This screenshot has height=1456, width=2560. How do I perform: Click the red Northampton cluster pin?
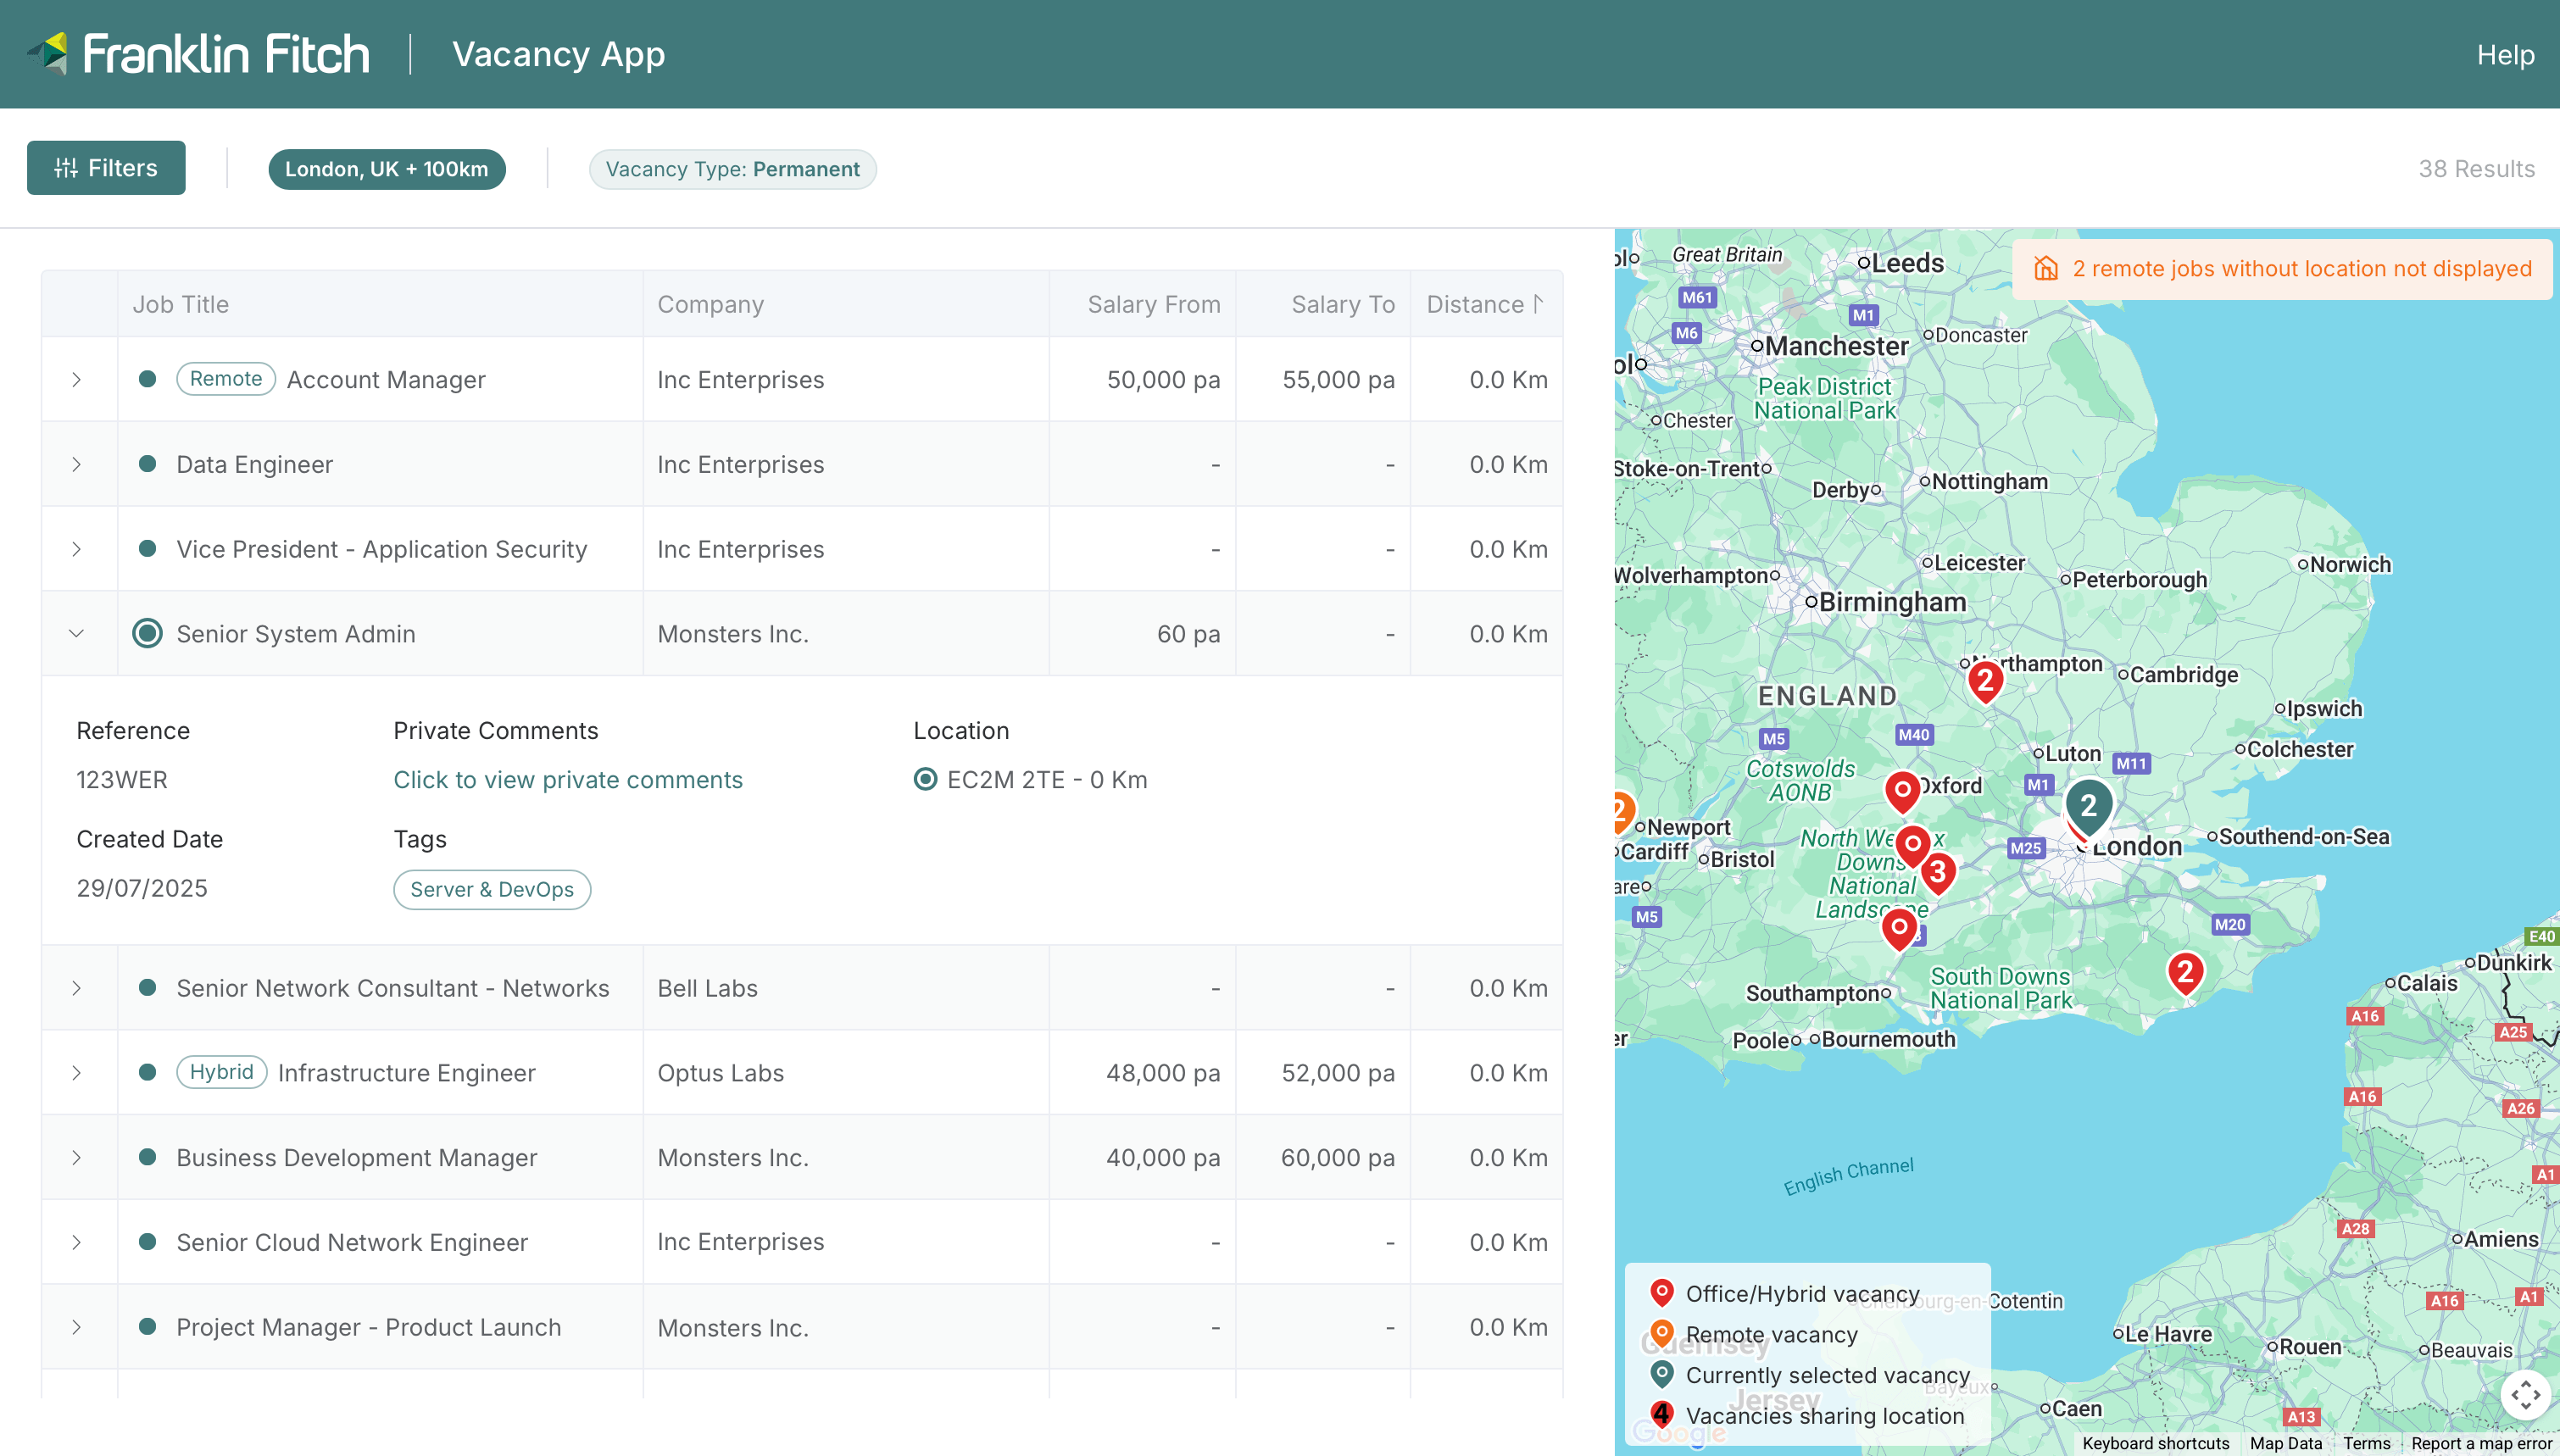(x=1985, y=681)
